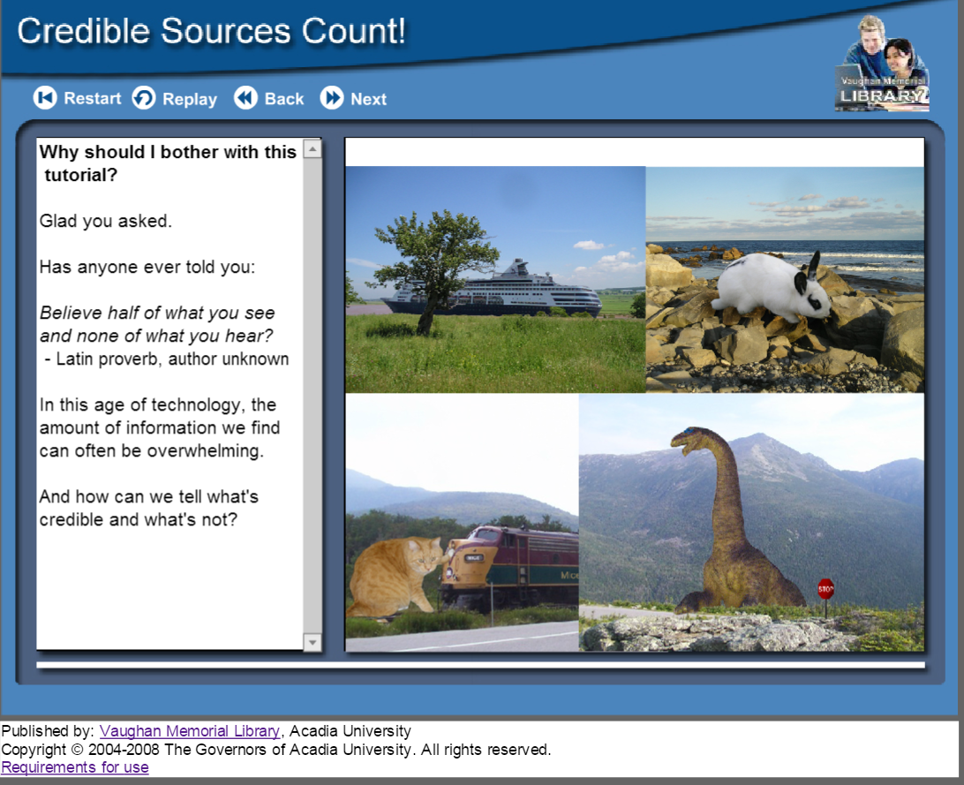Click the text panel scroll-up arrow
Image resolution: width=964 pixels, height=785 pixels.
[x=313, y=148]
